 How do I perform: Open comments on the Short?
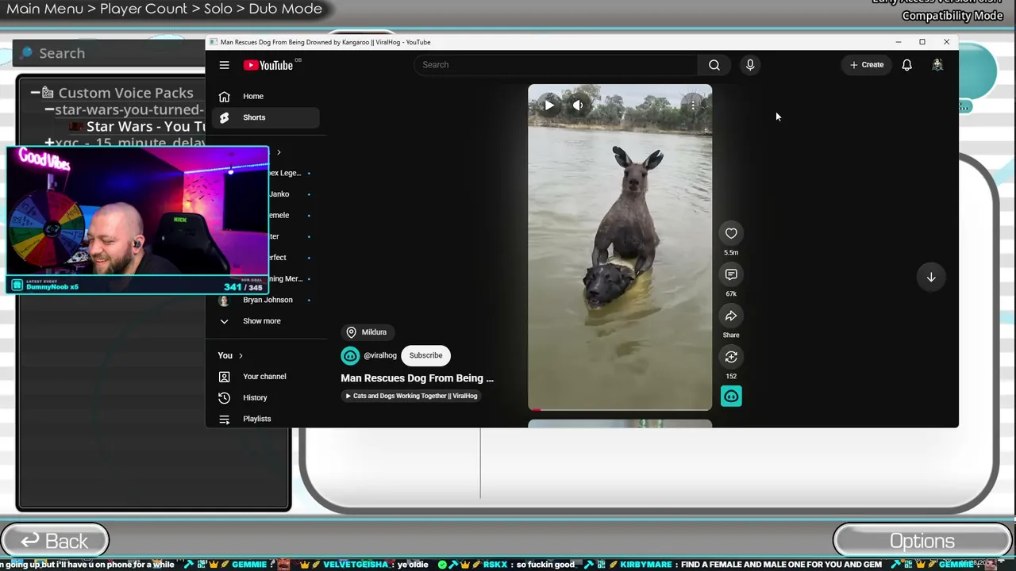731,274
